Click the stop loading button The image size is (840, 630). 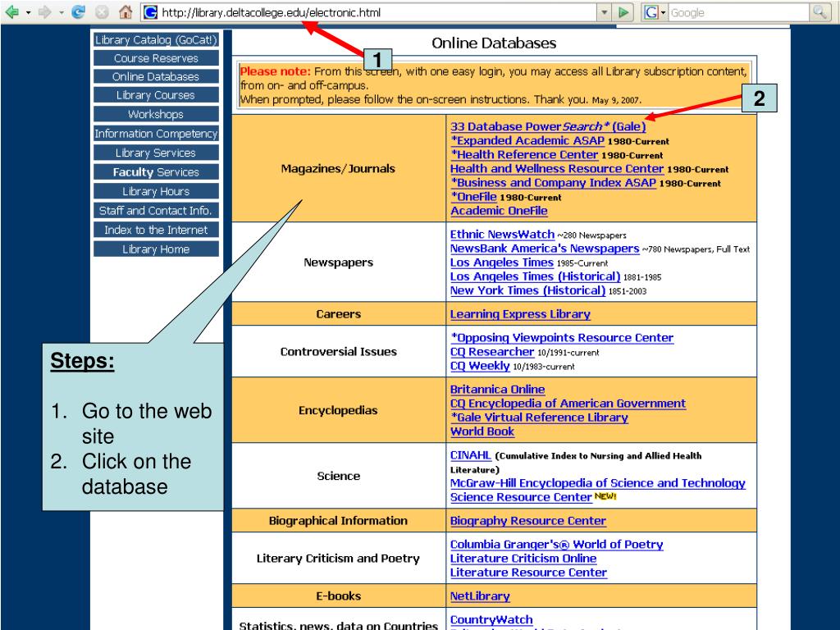click(103, 11)
